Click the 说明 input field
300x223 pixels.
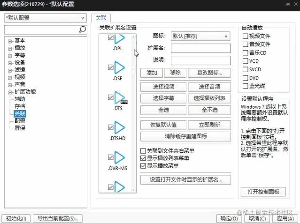pos(200,60)
